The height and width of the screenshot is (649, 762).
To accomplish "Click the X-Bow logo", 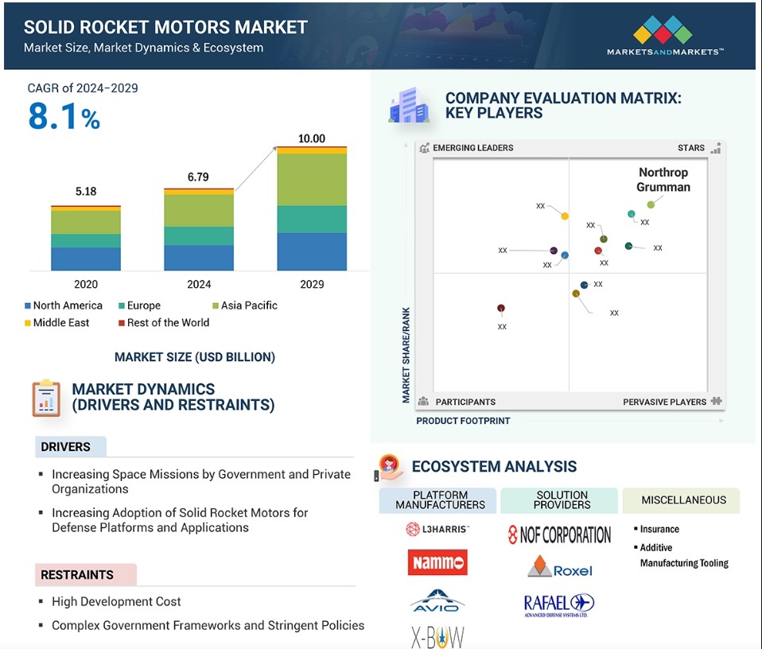I will pyautogui.click(x=437, y=636).
